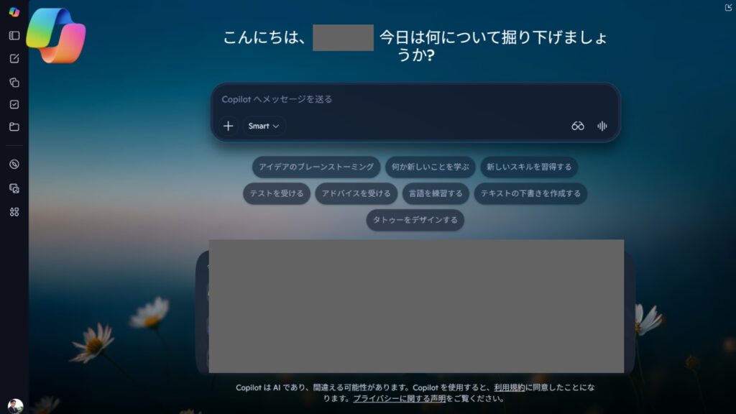Click the share/export icon at top right
Image resolution: width=736 pixels, height=414 pixels.
[728, 7]
